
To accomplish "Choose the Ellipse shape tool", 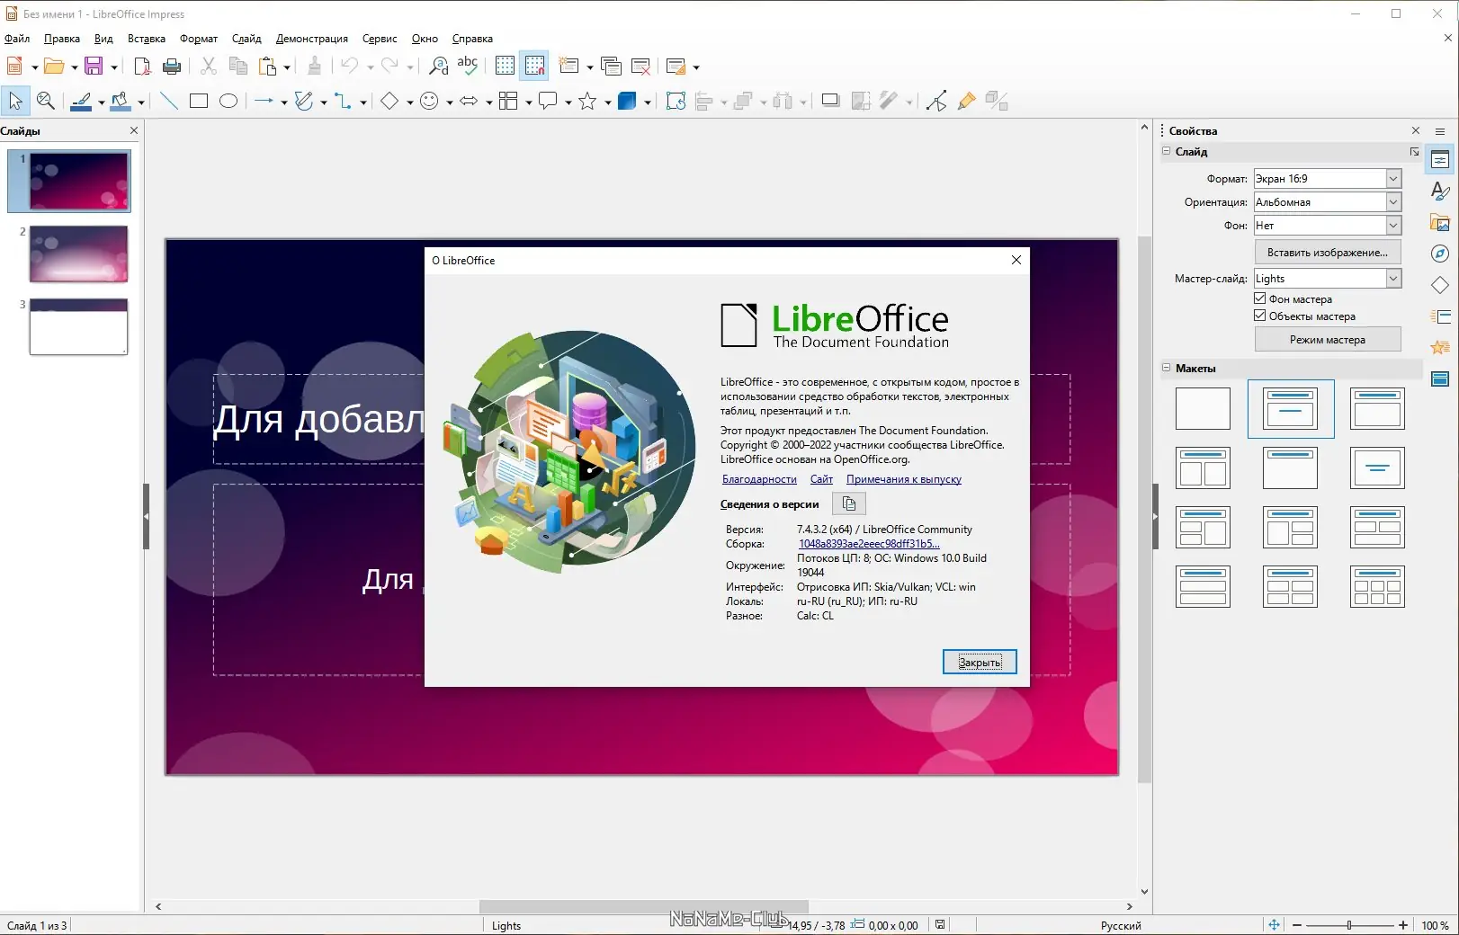I will pos(228,102).
